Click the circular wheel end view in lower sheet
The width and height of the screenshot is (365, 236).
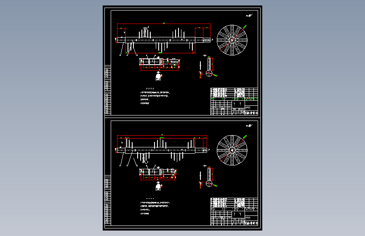[232, 150]
